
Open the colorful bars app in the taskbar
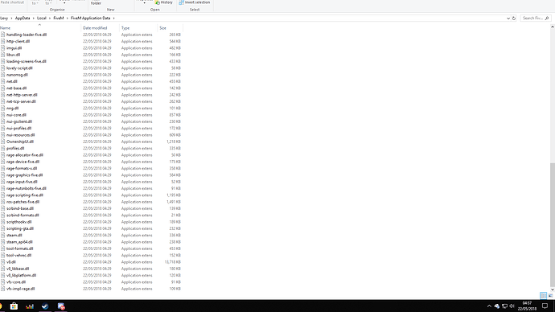coord(30,306)
